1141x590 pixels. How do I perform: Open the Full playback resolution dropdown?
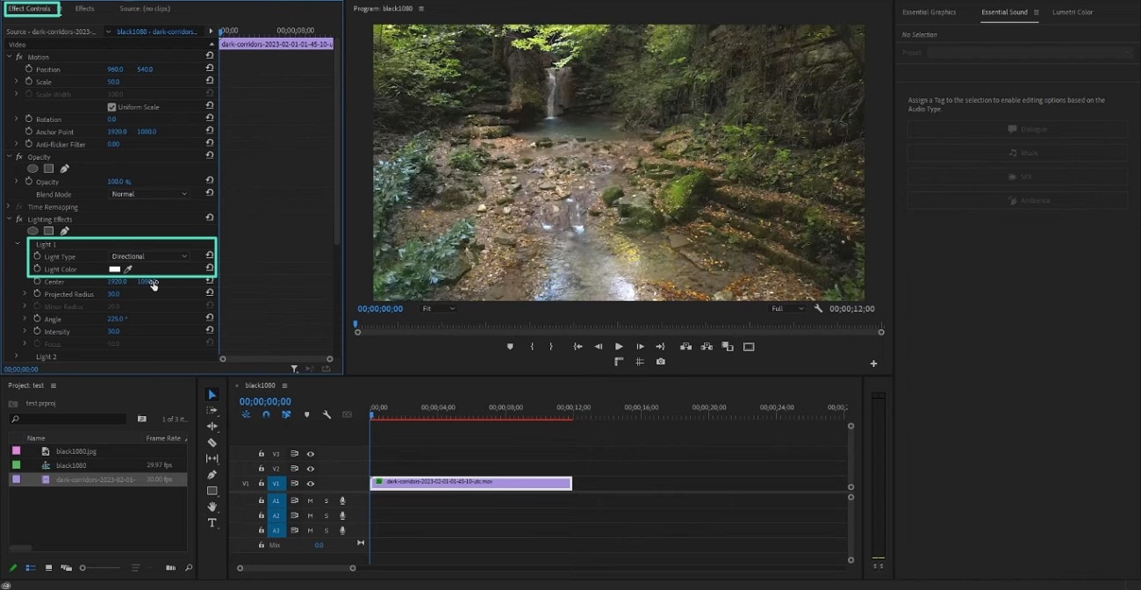786,308
